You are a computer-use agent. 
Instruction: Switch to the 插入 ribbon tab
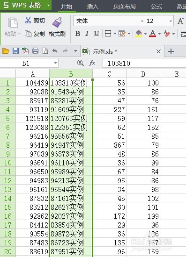92,6
